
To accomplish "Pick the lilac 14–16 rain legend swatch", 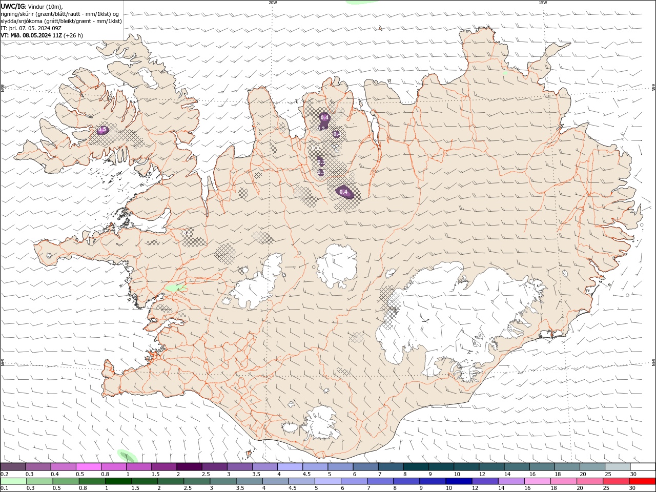I will point(511,481).
